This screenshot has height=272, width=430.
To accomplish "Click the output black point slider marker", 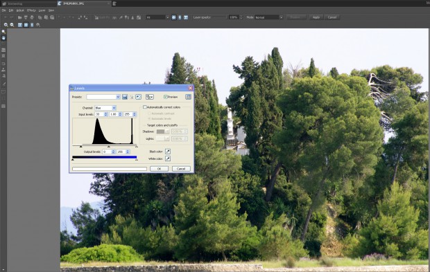I will (73, 159).
